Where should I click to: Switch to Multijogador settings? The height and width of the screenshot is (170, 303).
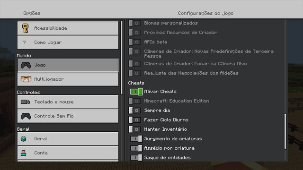pyautogui.click(x=68, y=79)
